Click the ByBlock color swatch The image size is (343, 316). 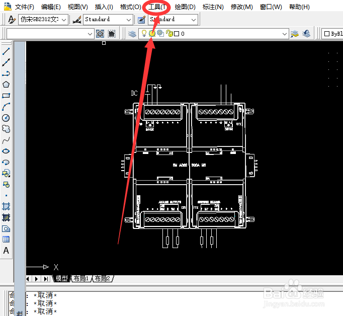[x=327, y=34]
